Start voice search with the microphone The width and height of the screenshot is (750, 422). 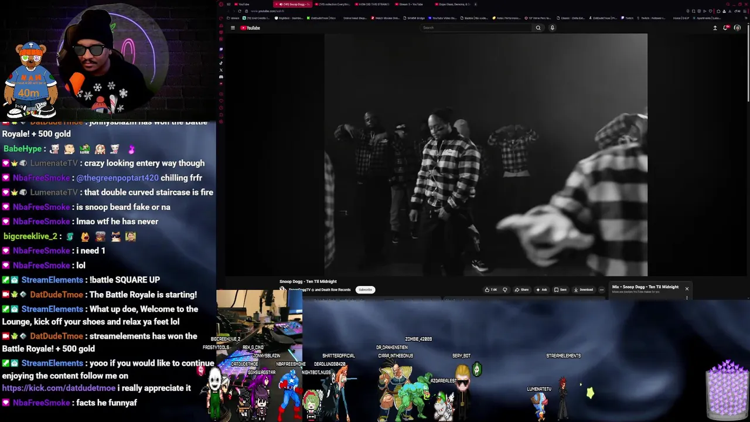pyautogui.click(x=552, y=28)
